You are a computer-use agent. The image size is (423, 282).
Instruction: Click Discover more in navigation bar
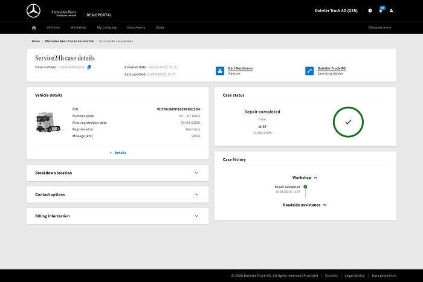click(380, 28)
